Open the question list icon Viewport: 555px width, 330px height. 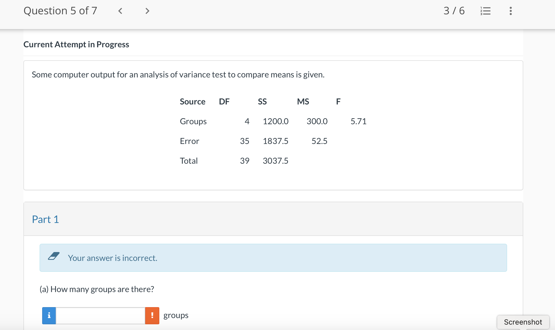[x=485, y=11]
